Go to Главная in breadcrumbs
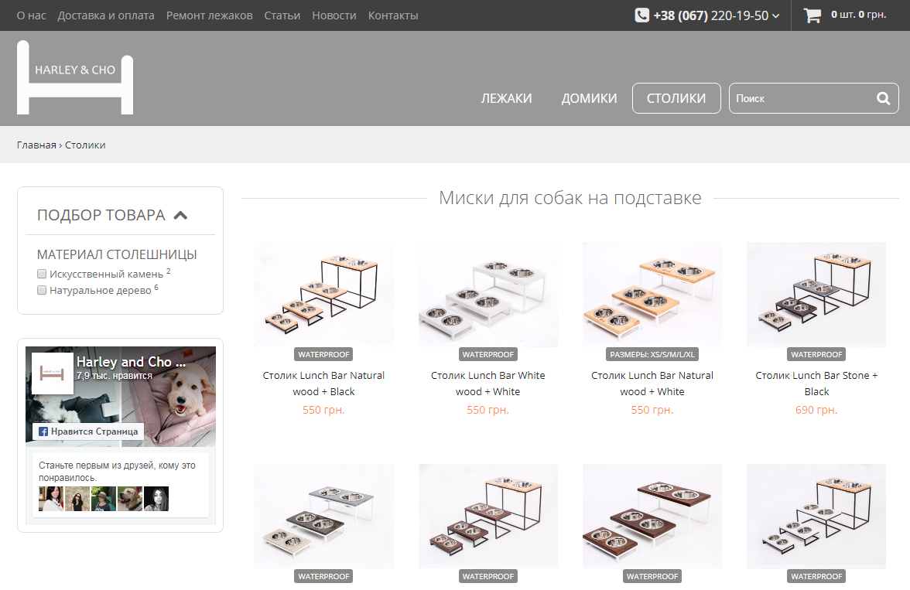 (36, 145)
